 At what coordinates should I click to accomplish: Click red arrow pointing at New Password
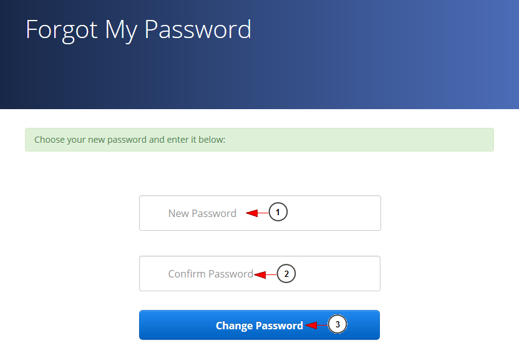(252, 213)
